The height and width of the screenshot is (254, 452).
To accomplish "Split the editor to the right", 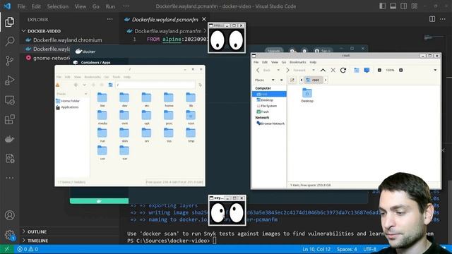I will click(432, 19).
